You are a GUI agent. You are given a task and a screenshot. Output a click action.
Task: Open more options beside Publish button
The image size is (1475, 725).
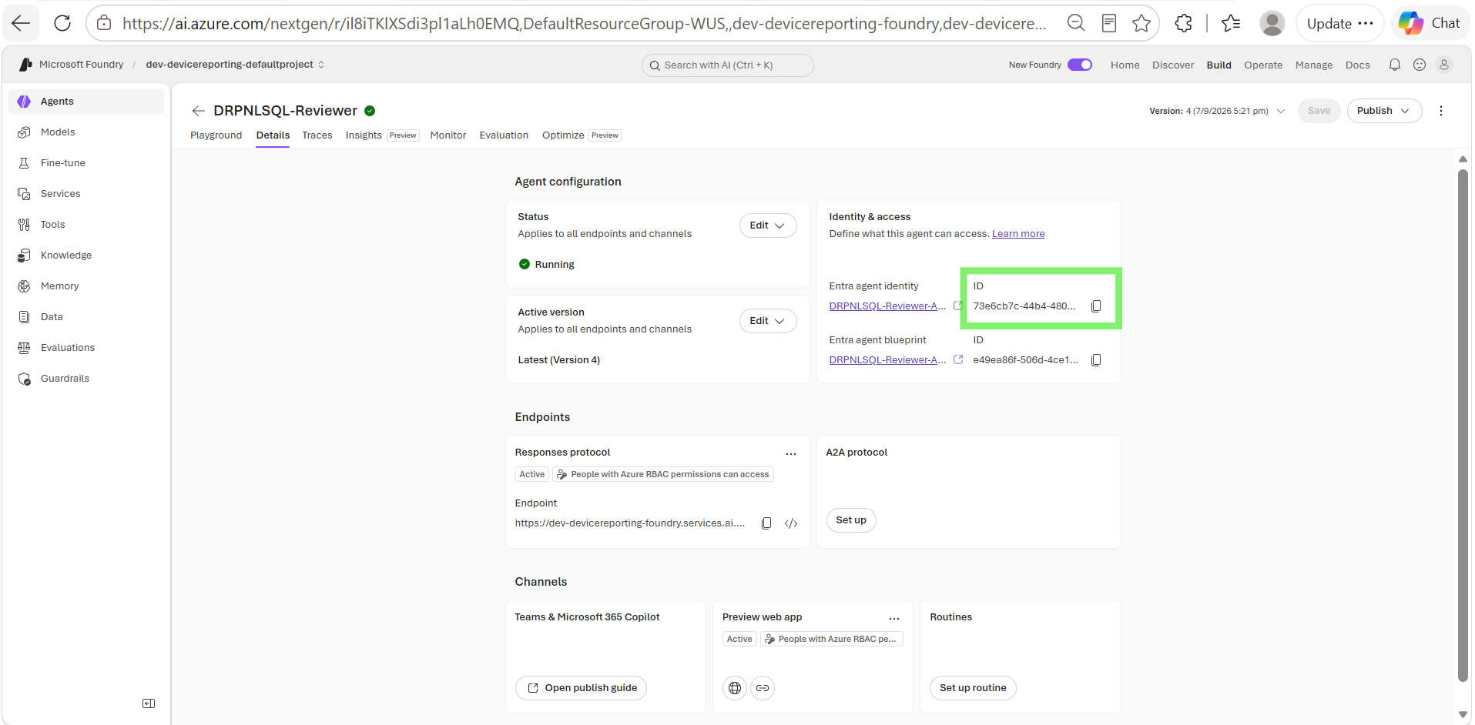click(x=1441, y=111)
